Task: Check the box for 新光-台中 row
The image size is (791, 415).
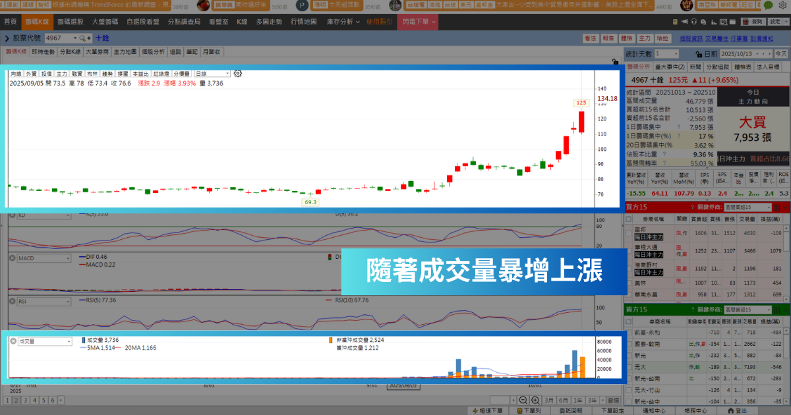Action: point(628,401)
